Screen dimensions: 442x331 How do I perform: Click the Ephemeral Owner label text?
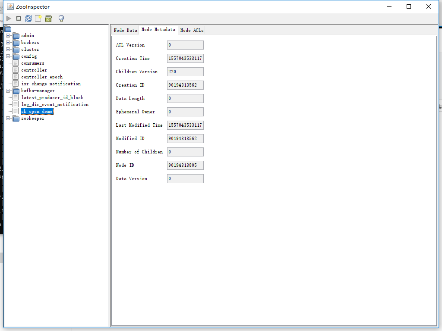pos(135,112)
